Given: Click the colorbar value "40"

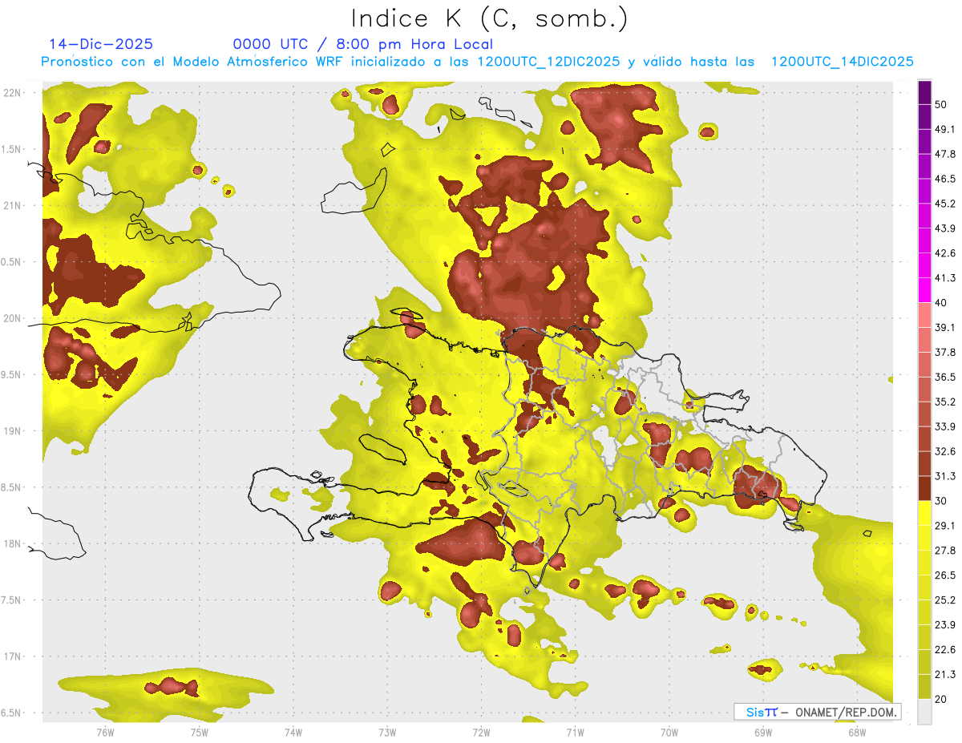Looking at the screenshot, I should click(x=942, y=304).
